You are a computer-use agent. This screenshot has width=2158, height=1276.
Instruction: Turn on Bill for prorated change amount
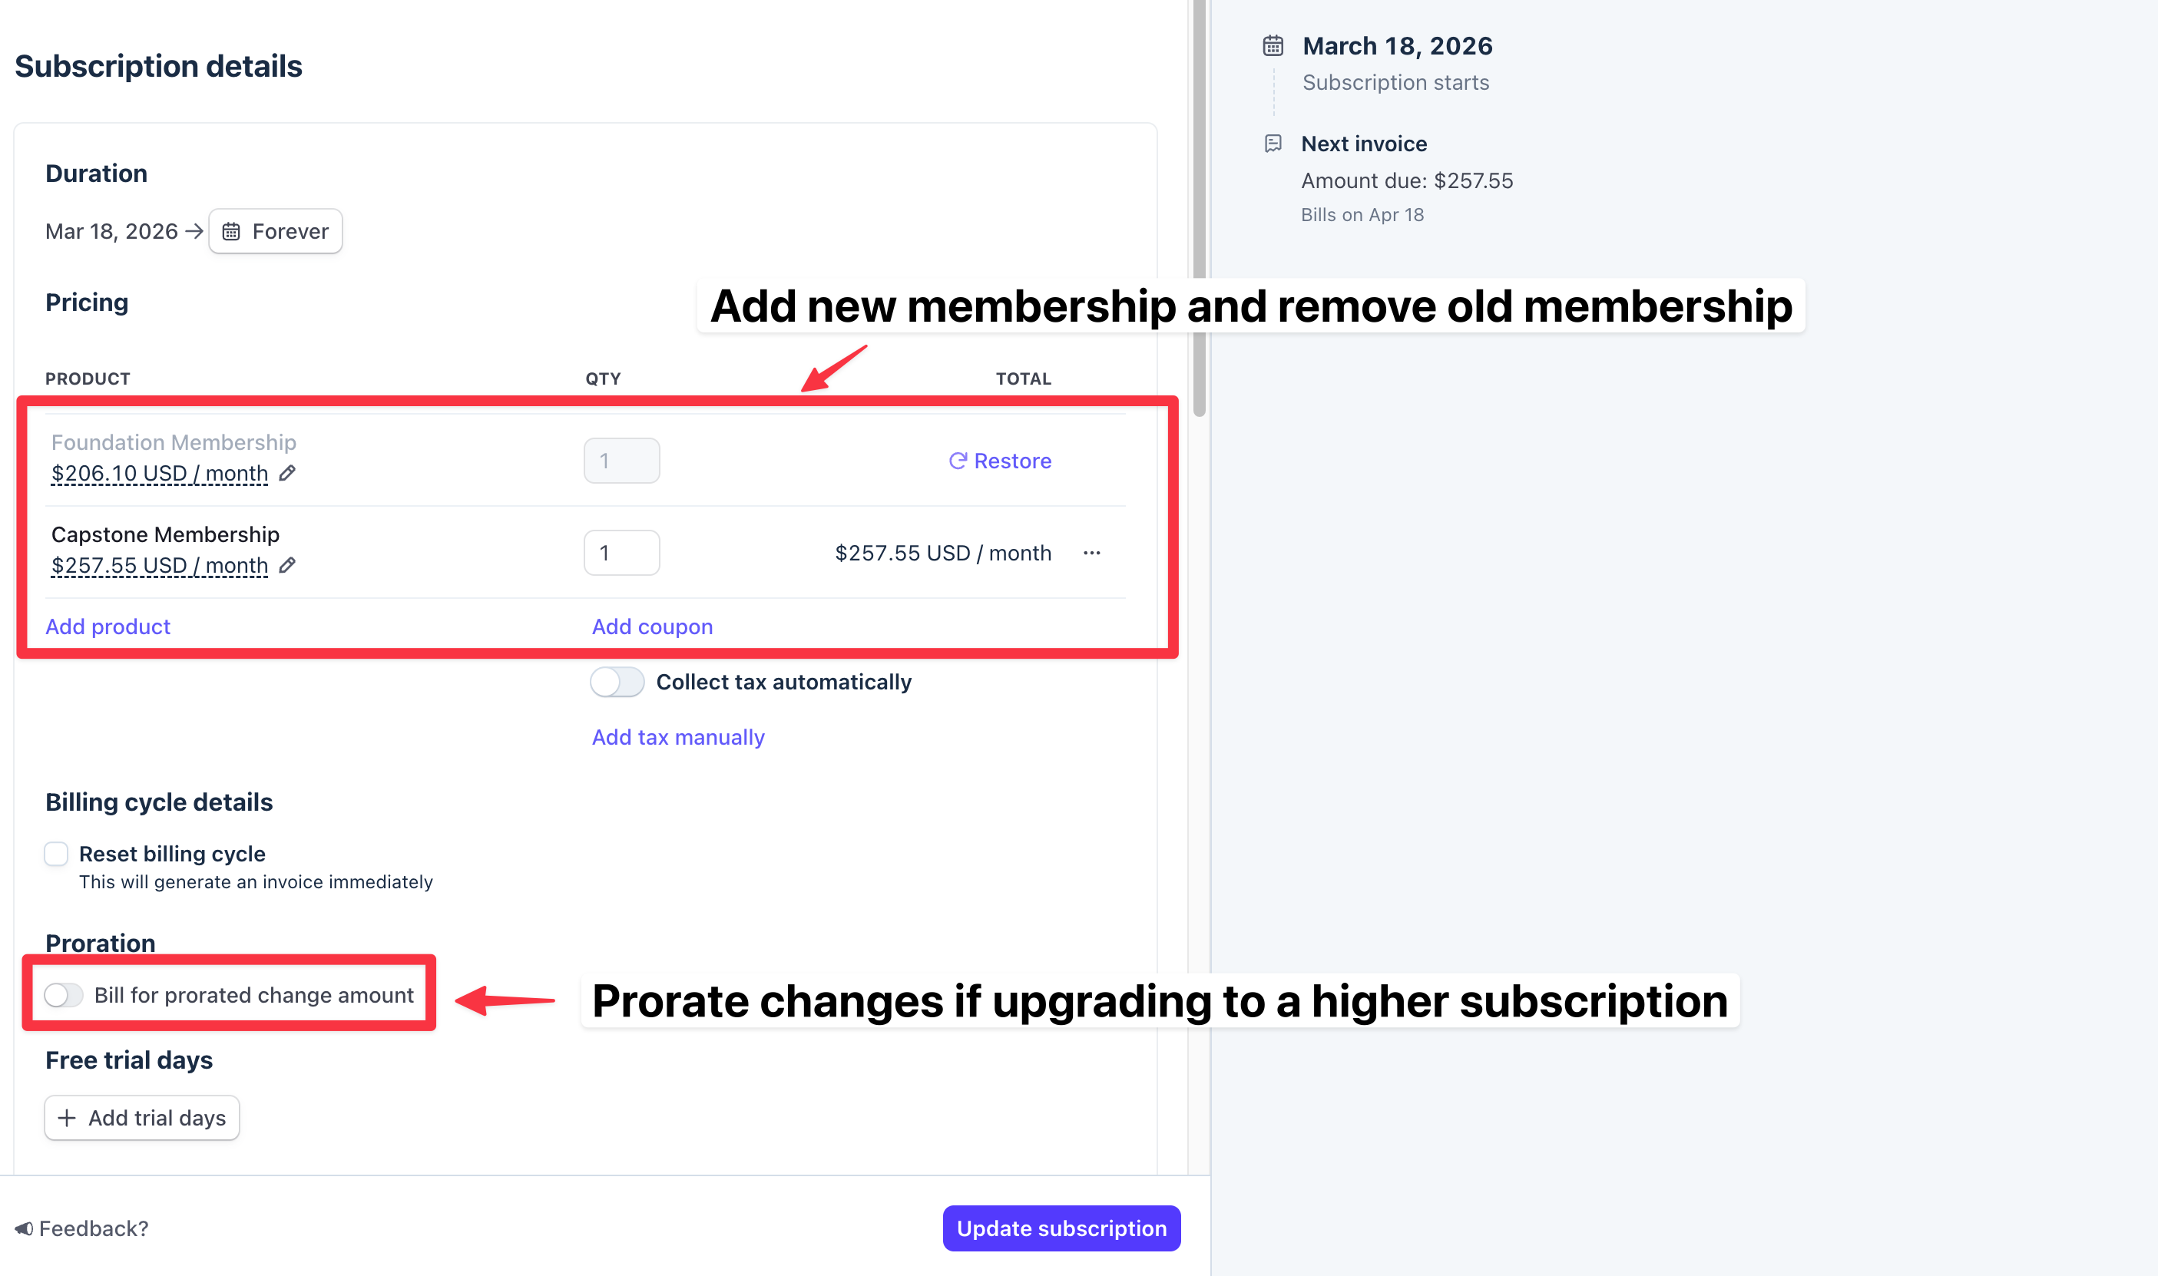click(x=65, y=995)
